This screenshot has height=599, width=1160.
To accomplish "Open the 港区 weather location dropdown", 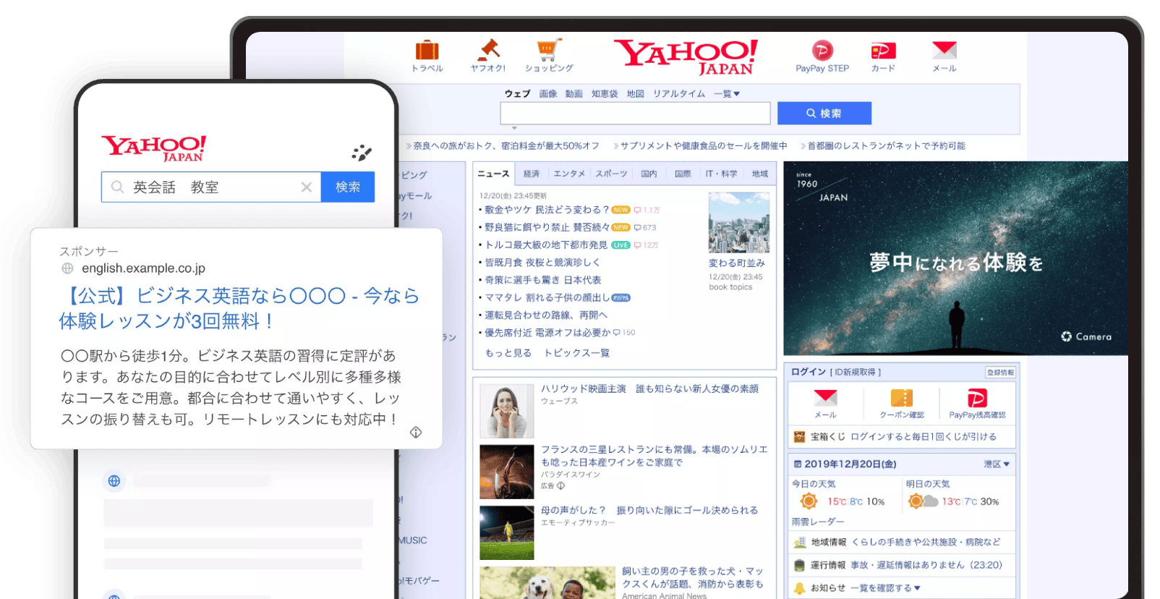I will point(997,464).
